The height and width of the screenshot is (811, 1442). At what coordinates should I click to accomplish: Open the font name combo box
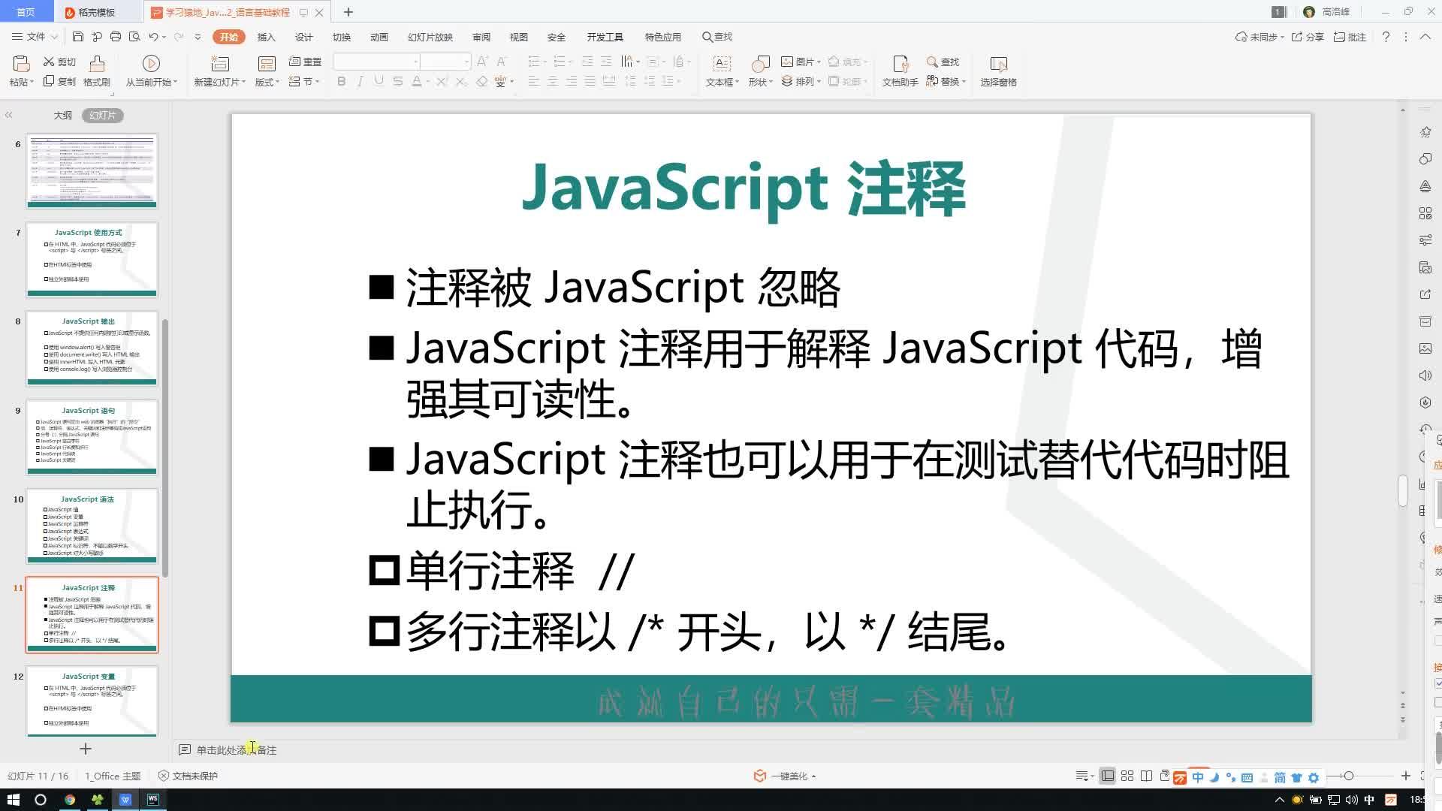(x=376, y=62)
